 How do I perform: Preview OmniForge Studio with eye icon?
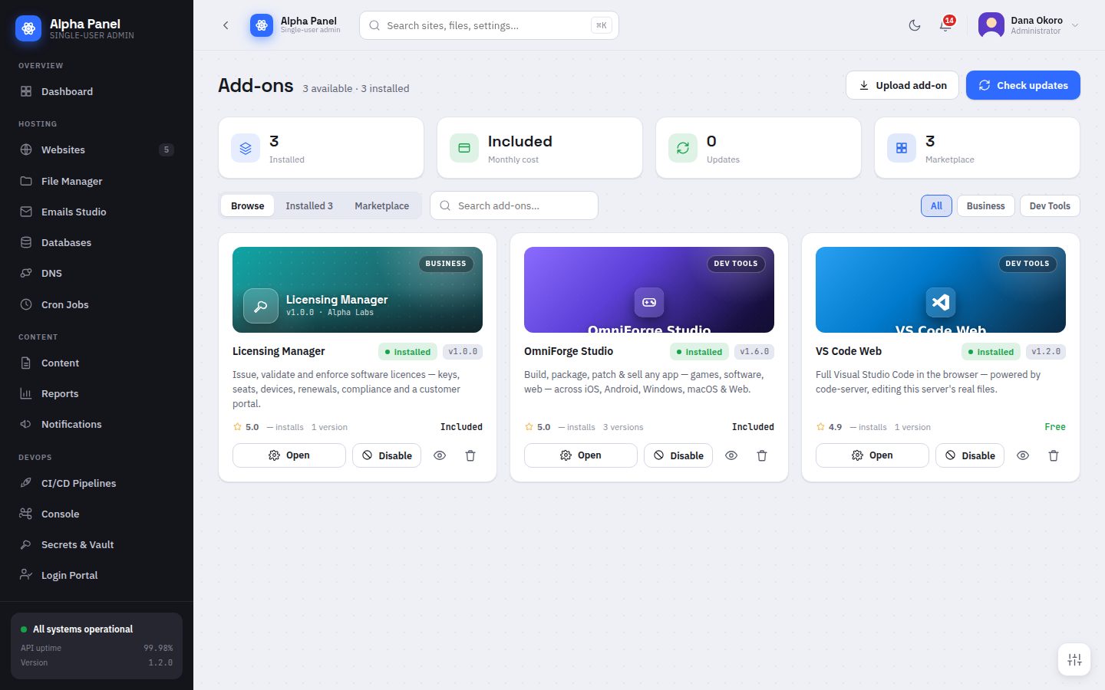click(731, 455)
